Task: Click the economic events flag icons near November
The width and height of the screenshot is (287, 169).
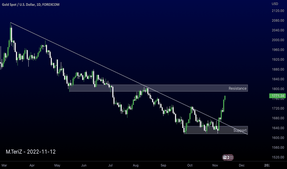Action: click(x=228, y=157)
